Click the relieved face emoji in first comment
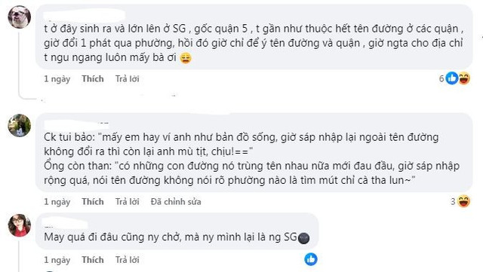The height and width of the screenshot is (272, 483). click(x=186, y=58)
